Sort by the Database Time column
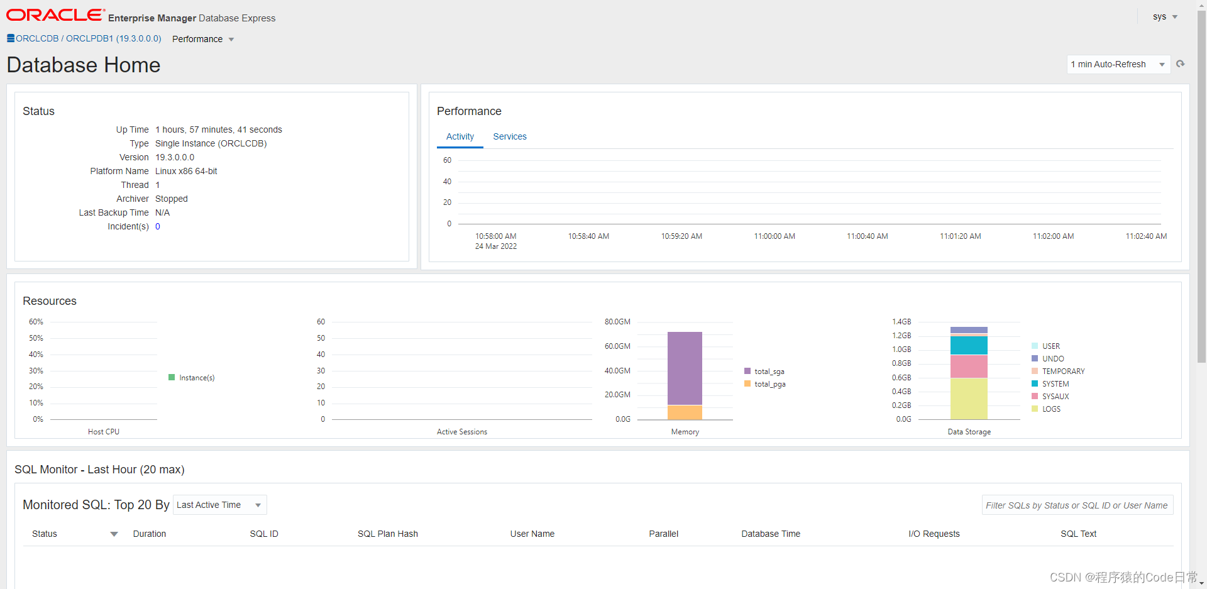Screen dimensions: 1207x589 (x=771, y=534)
